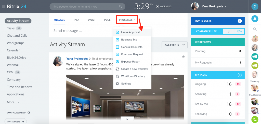
Task: Open Activity Stream in the left sidebar
Action: pos(18,21)
